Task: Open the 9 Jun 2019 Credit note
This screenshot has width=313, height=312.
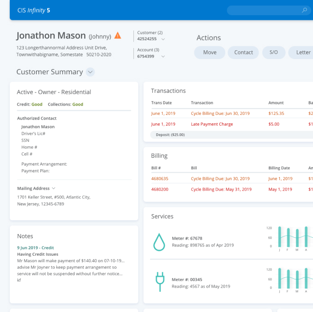Action: click(x=36, y=248)
